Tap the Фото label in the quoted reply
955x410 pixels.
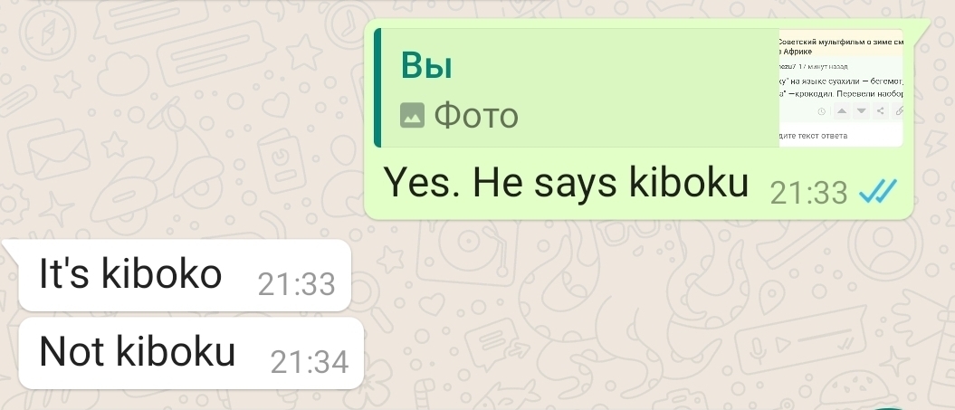point(475,115)
